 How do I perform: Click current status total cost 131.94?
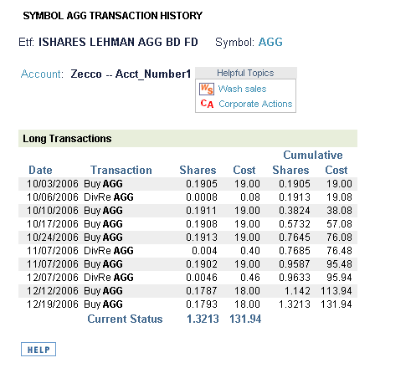click(x=245, y=319)
